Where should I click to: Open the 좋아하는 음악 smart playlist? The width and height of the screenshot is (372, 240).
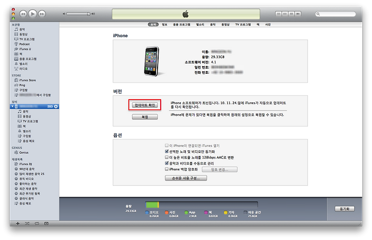pos(25,184)
